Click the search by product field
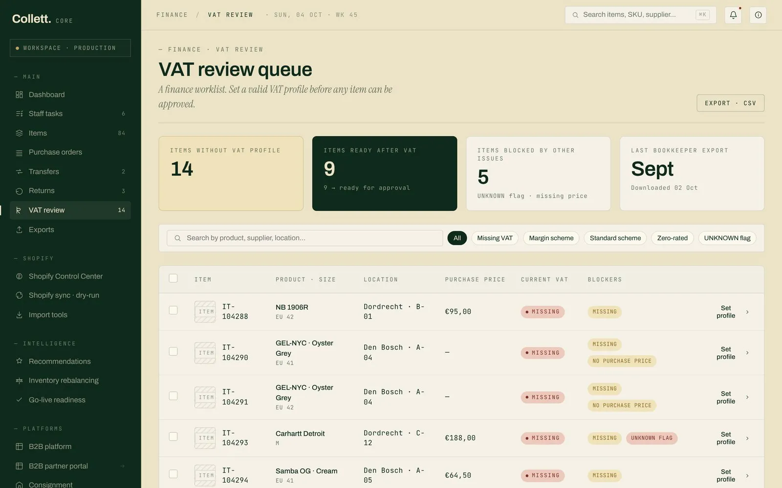Screen dimensions: 782x488 [x=304, y=238]
